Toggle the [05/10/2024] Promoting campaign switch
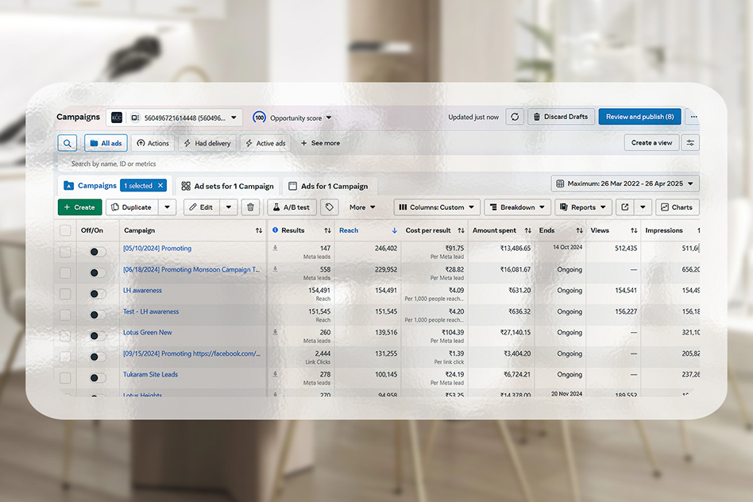 tap(98, 252)
